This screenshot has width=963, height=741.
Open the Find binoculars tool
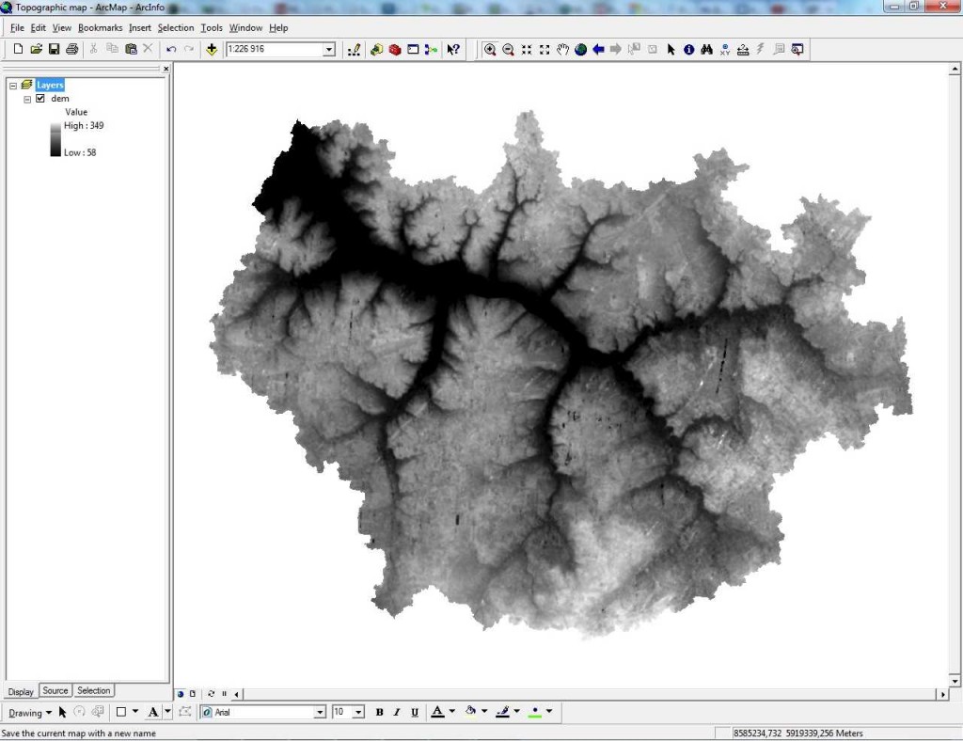(x=707, y=50)
